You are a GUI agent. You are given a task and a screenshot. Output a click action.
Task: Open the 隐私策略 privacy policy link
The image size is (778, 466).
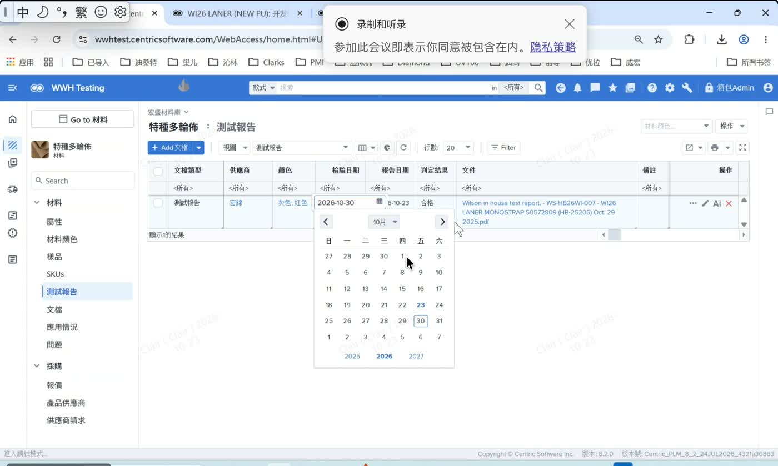pyautogui.click(x=553, y=47)
